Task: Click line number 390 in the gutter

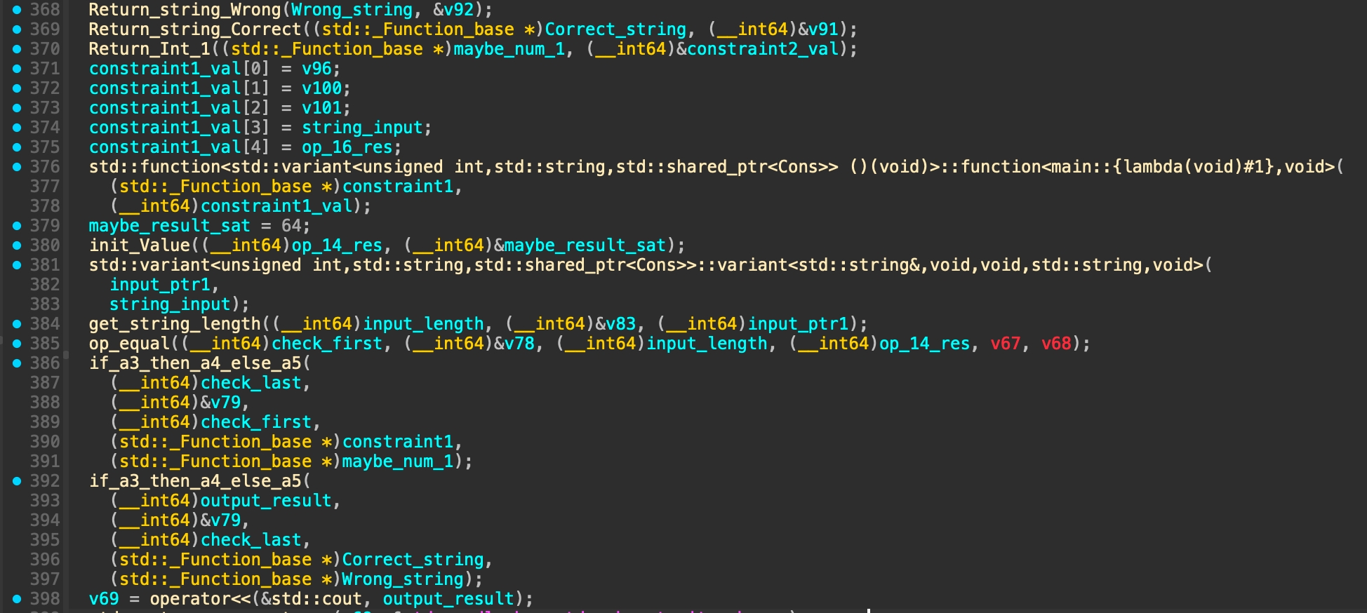Action: tap(45, 442)
